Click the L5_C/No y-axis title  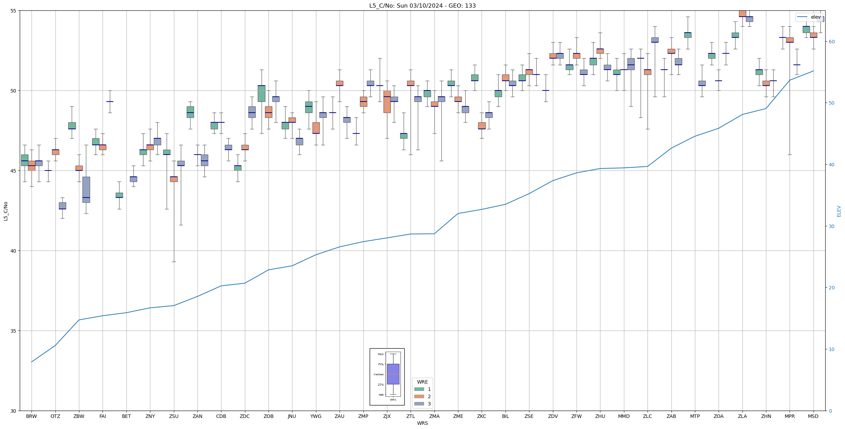(6, 211)
